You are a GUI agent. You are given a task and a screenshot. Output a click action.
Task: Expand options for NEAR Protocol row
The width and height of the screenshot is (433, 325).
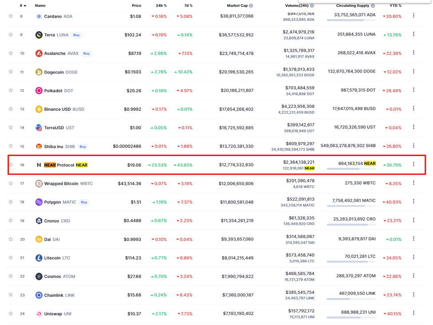click(x=413, y=164)
